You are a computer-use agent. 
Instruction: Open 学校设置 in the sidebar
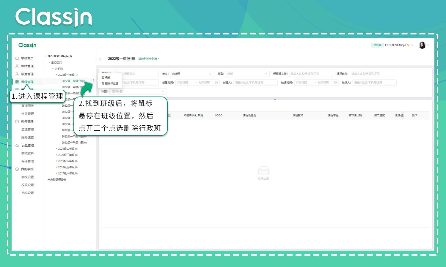(x=28, y=177)
